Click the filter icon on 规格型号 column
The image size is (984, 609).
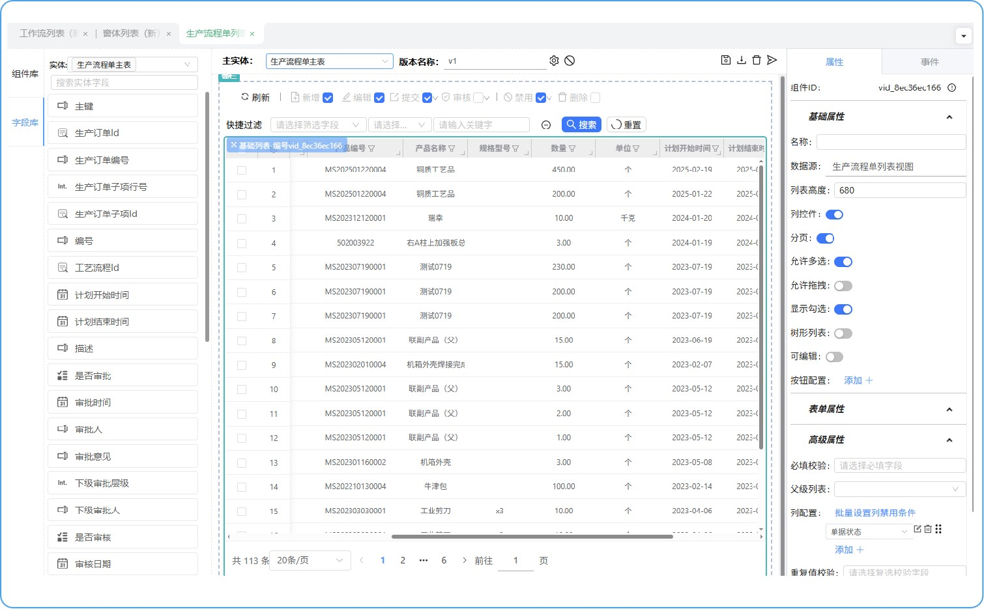[515, 149]
